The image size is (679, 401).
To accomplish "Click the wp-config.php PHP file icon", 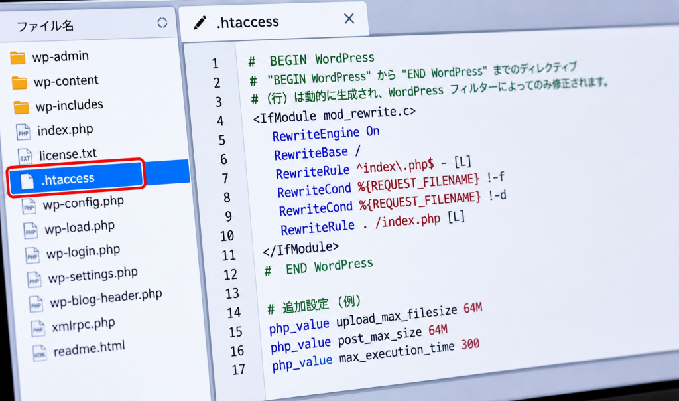I will point(29,206).
